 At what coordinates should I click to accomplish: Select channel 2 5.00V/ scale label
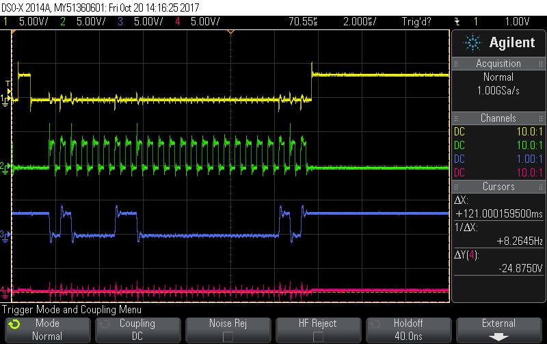pyautogui.click(x=91, y=22)
